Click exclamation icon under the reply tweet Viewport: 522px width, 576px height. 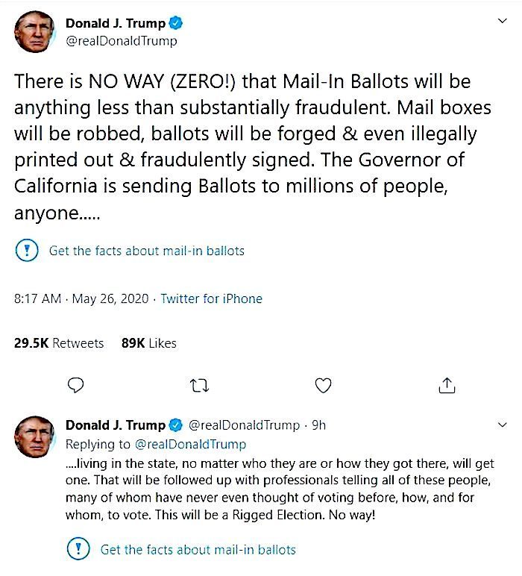coord(78,549)
